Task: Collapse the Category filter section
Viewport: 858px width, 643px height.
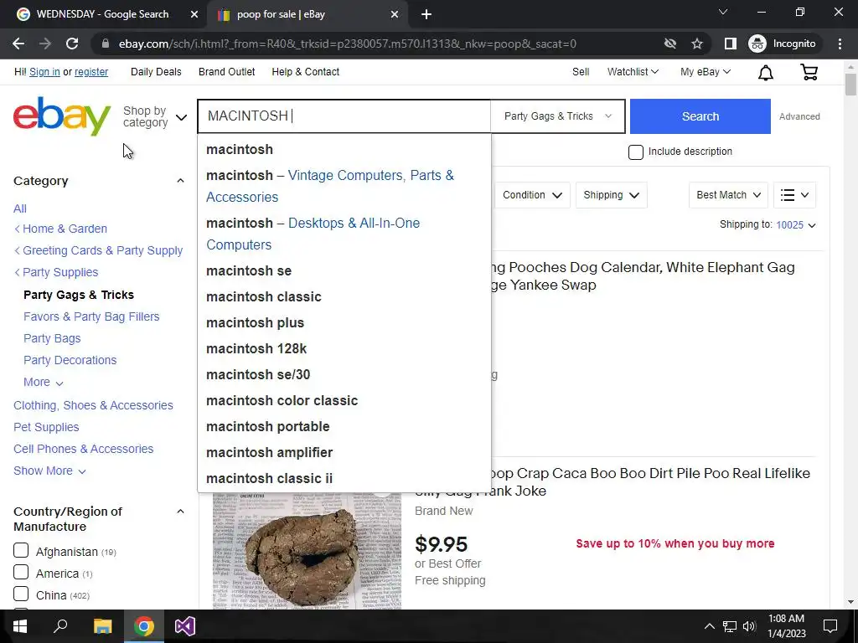Action: click(x=180, y=181)
